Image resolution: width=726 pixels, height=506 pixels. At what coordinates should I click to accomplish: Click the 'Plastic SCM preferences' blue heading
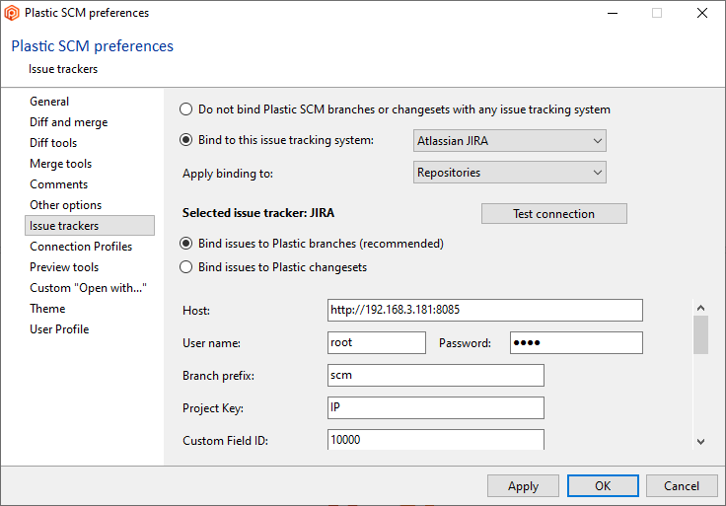[x=92, y=46]
